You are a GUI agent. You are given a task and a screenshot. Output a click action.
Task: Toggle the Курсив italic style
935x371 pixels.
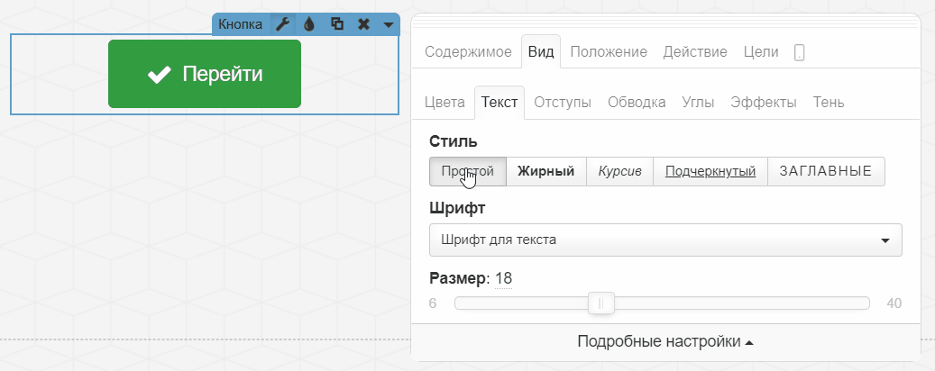[x=619, y=171]
